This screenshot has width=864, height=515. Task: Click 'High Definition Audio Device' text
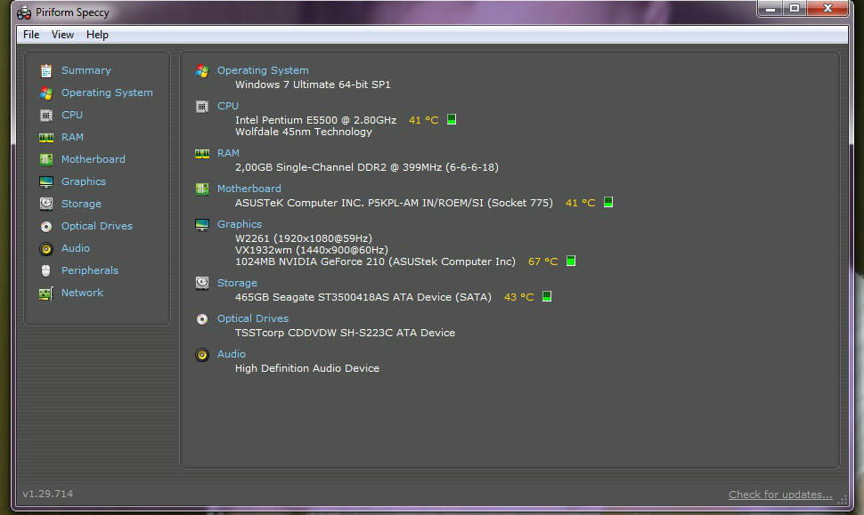pos(307,368)
